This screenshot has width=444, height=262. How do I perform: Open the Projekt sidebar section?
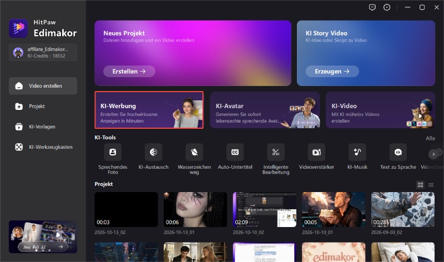(x=43, y=106)
